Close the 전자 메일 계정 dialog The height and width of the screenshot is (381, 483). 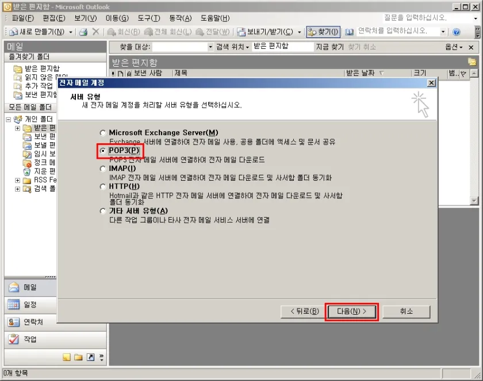(432, 83)
